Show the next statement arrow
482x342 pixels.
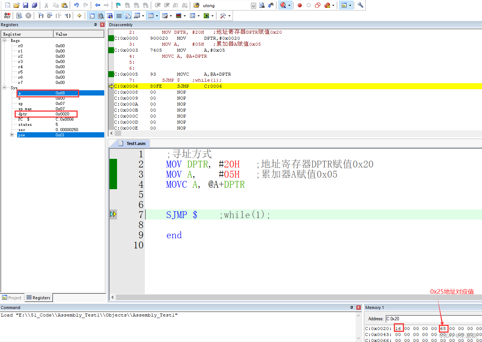click(79, 16)
